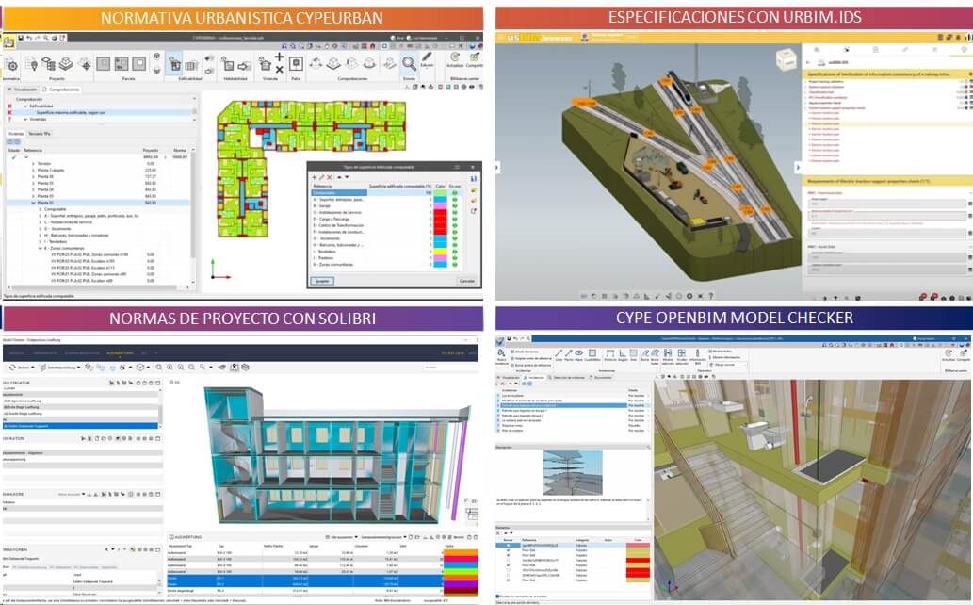Click the Información BIM icon in Model Checker
Viewport: 973px width, 605px height.
(x=697, y=352)
